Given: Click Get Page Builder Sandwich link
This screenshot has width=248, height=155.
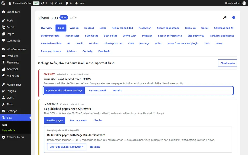Looking at the screenshot, I should (x=66, y=147).
